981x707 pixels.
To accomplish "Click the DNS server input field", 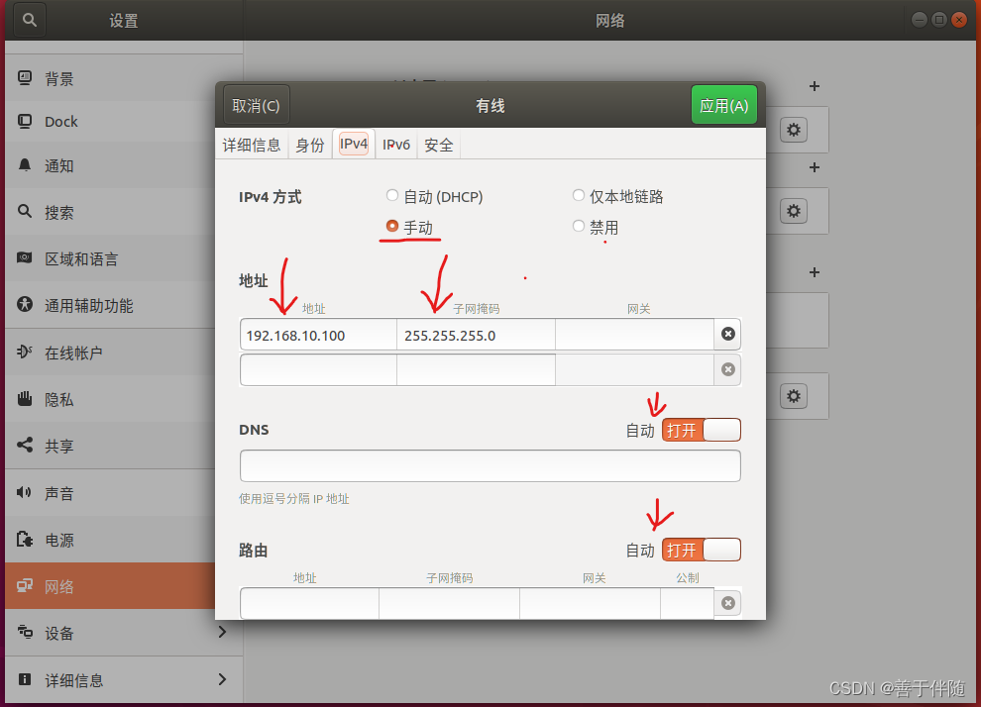I will click(490, 465).
